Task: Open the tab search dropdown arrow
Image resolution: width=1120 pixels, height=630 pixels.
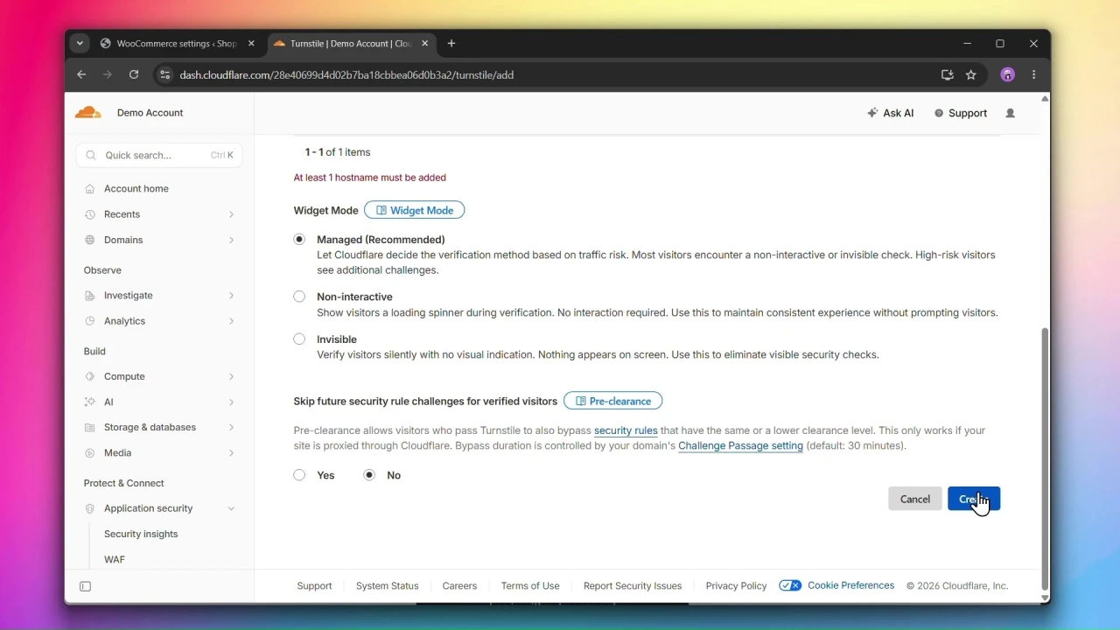Action: pyautogui.click(x=80, y=43)
